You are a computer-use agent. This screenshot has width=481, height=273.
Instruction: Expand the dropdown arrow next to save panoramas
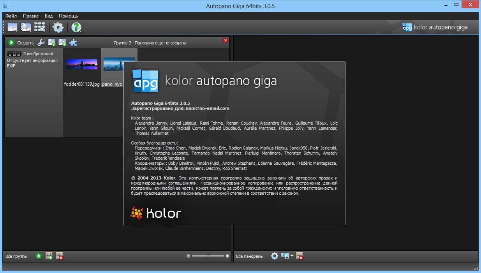[292, 255]
